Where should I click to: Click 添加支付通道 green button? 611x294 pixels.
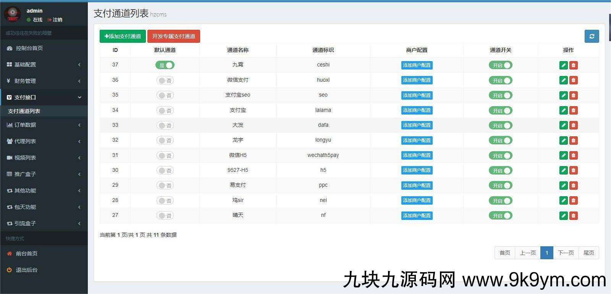tap(123, 36)
